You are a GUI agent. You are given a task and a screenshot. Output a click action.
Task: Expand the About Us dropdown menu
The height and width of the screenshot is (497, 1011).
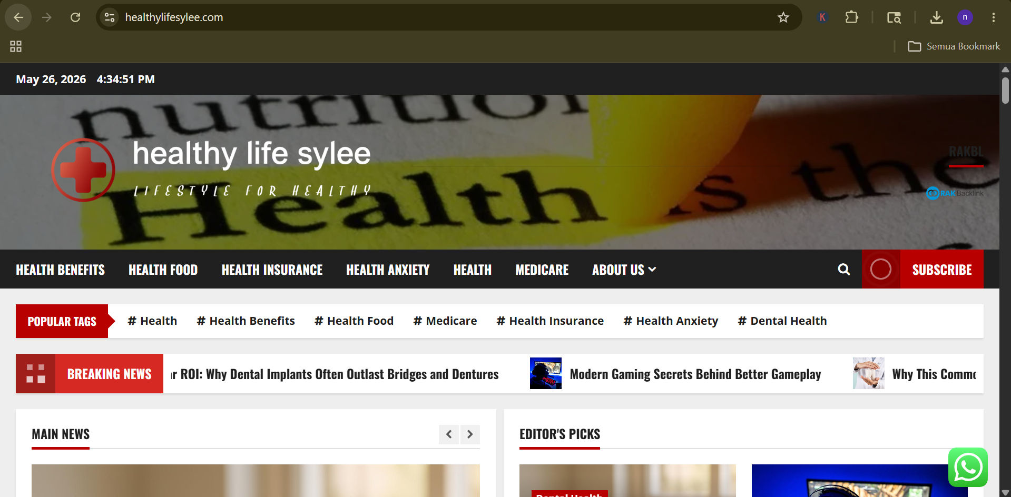tap(624, 270)
